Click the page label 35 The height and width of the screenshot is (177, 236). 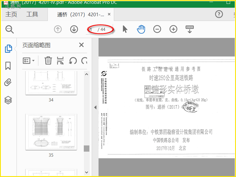51,155
